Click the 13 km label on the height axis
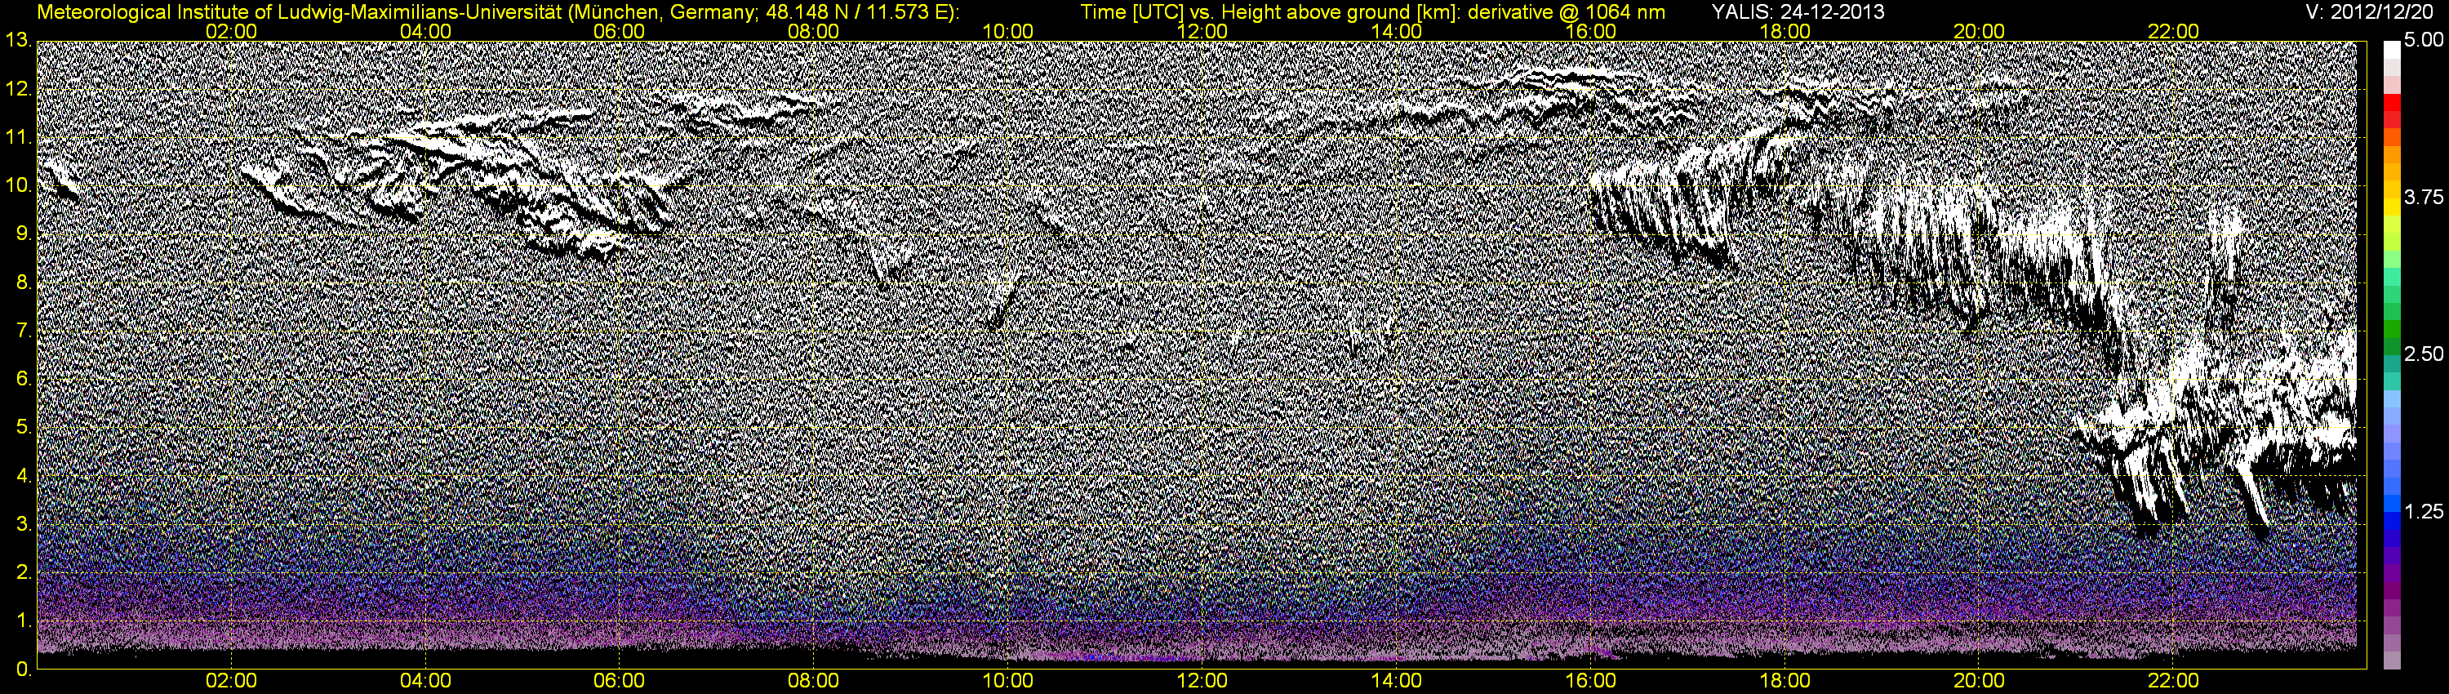The width and height of the screenshot is (2449, 694). (x=18, y=40)
